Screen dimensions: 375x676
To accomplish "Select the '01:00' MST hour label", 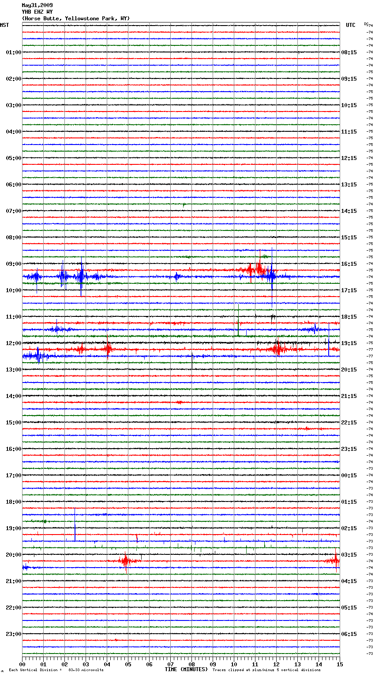I will point(14,52).
